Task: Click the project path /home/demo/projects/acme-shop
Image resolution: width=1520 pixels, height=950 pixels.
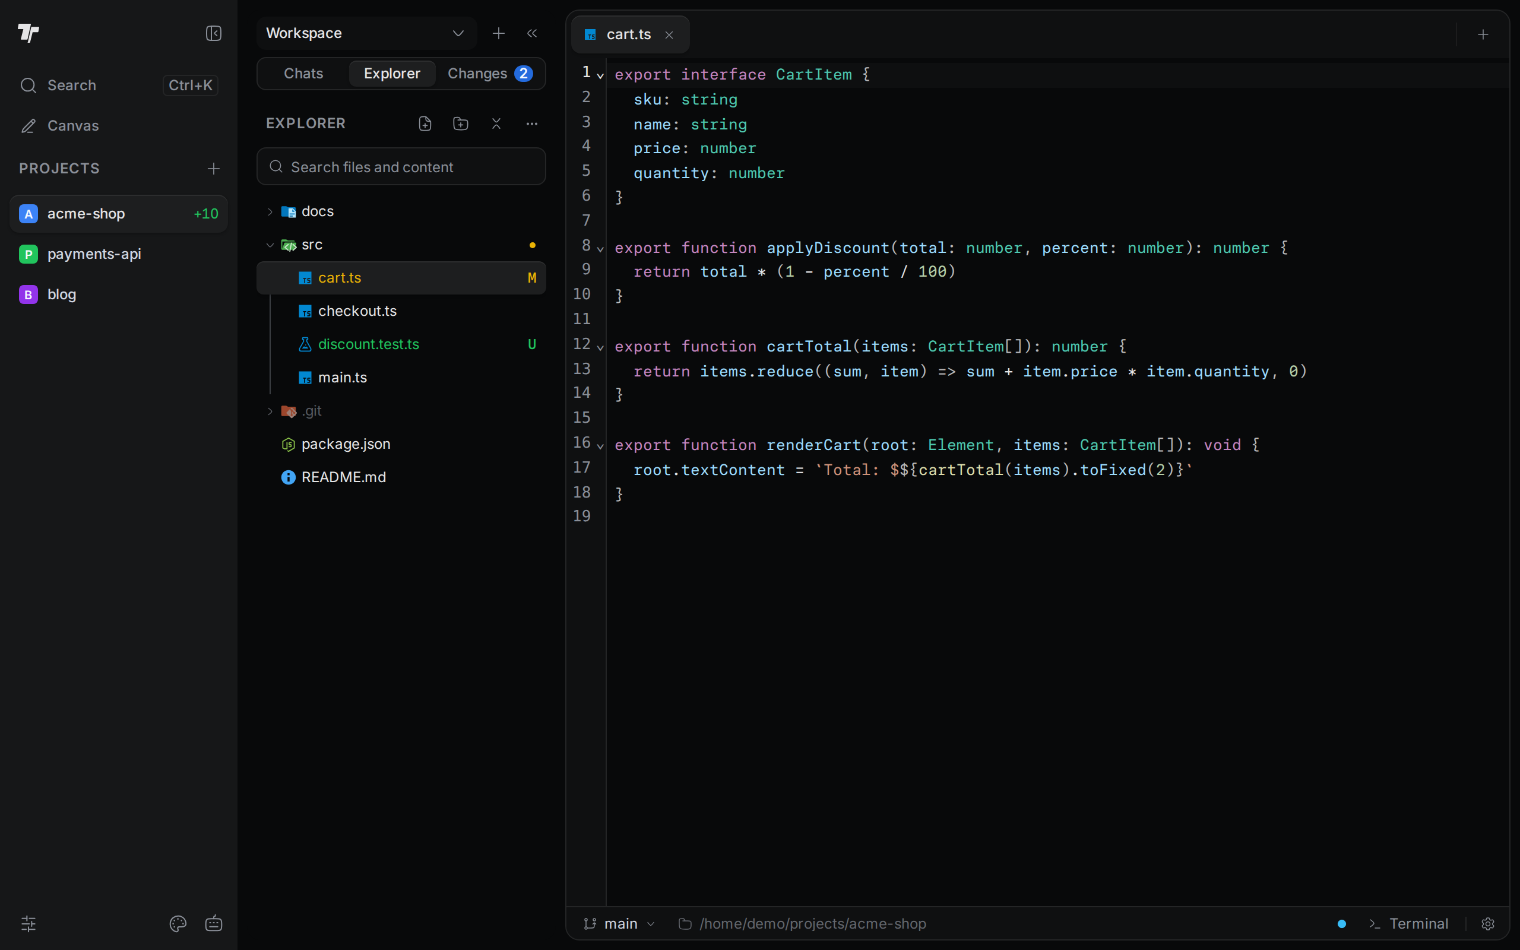Action: point(803,924)
